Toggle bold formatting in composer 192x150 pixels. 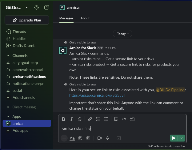coord(63,119)
